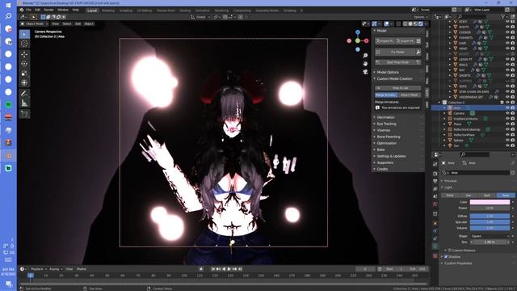
Task: Open the light Object Data properties tab
Action: (x=435, y=247)
